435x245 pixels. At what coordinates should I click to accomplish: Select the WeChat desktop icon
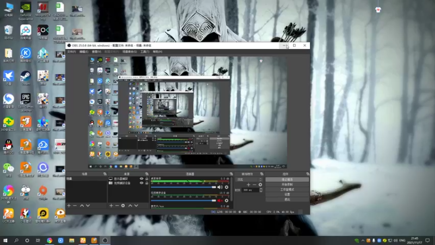point(9,169)
